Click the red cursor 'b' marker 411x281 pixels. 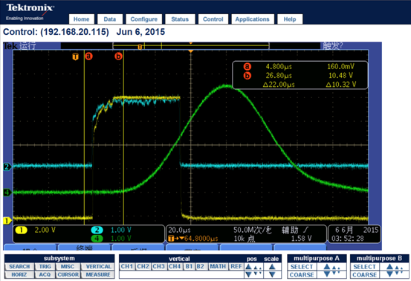(x=118, y=56)
